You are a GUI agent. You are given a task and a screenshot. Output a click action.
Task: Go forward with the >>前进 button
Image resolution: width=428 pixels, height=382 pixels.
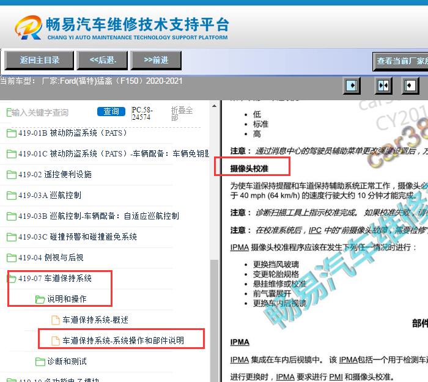pyautogui.click(x=156, y=60)
